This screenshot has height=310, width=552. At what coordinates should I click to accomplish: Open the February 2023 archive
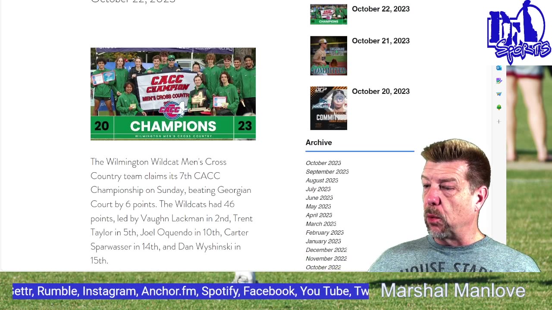pyautogui.click(x=325, y=232)
